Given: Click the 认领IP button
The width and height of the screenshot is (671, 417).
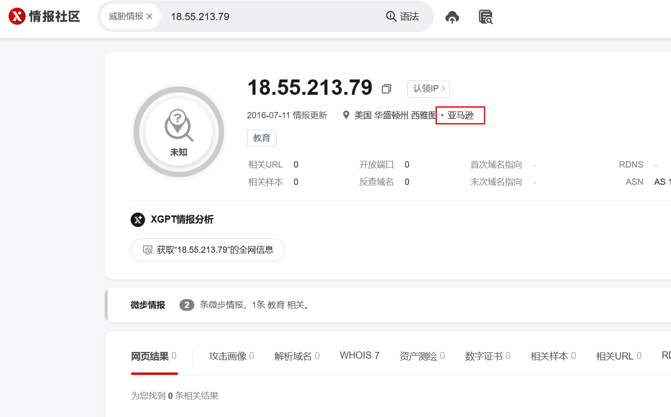Looking at the screenshot, I should tap(428, 89).
